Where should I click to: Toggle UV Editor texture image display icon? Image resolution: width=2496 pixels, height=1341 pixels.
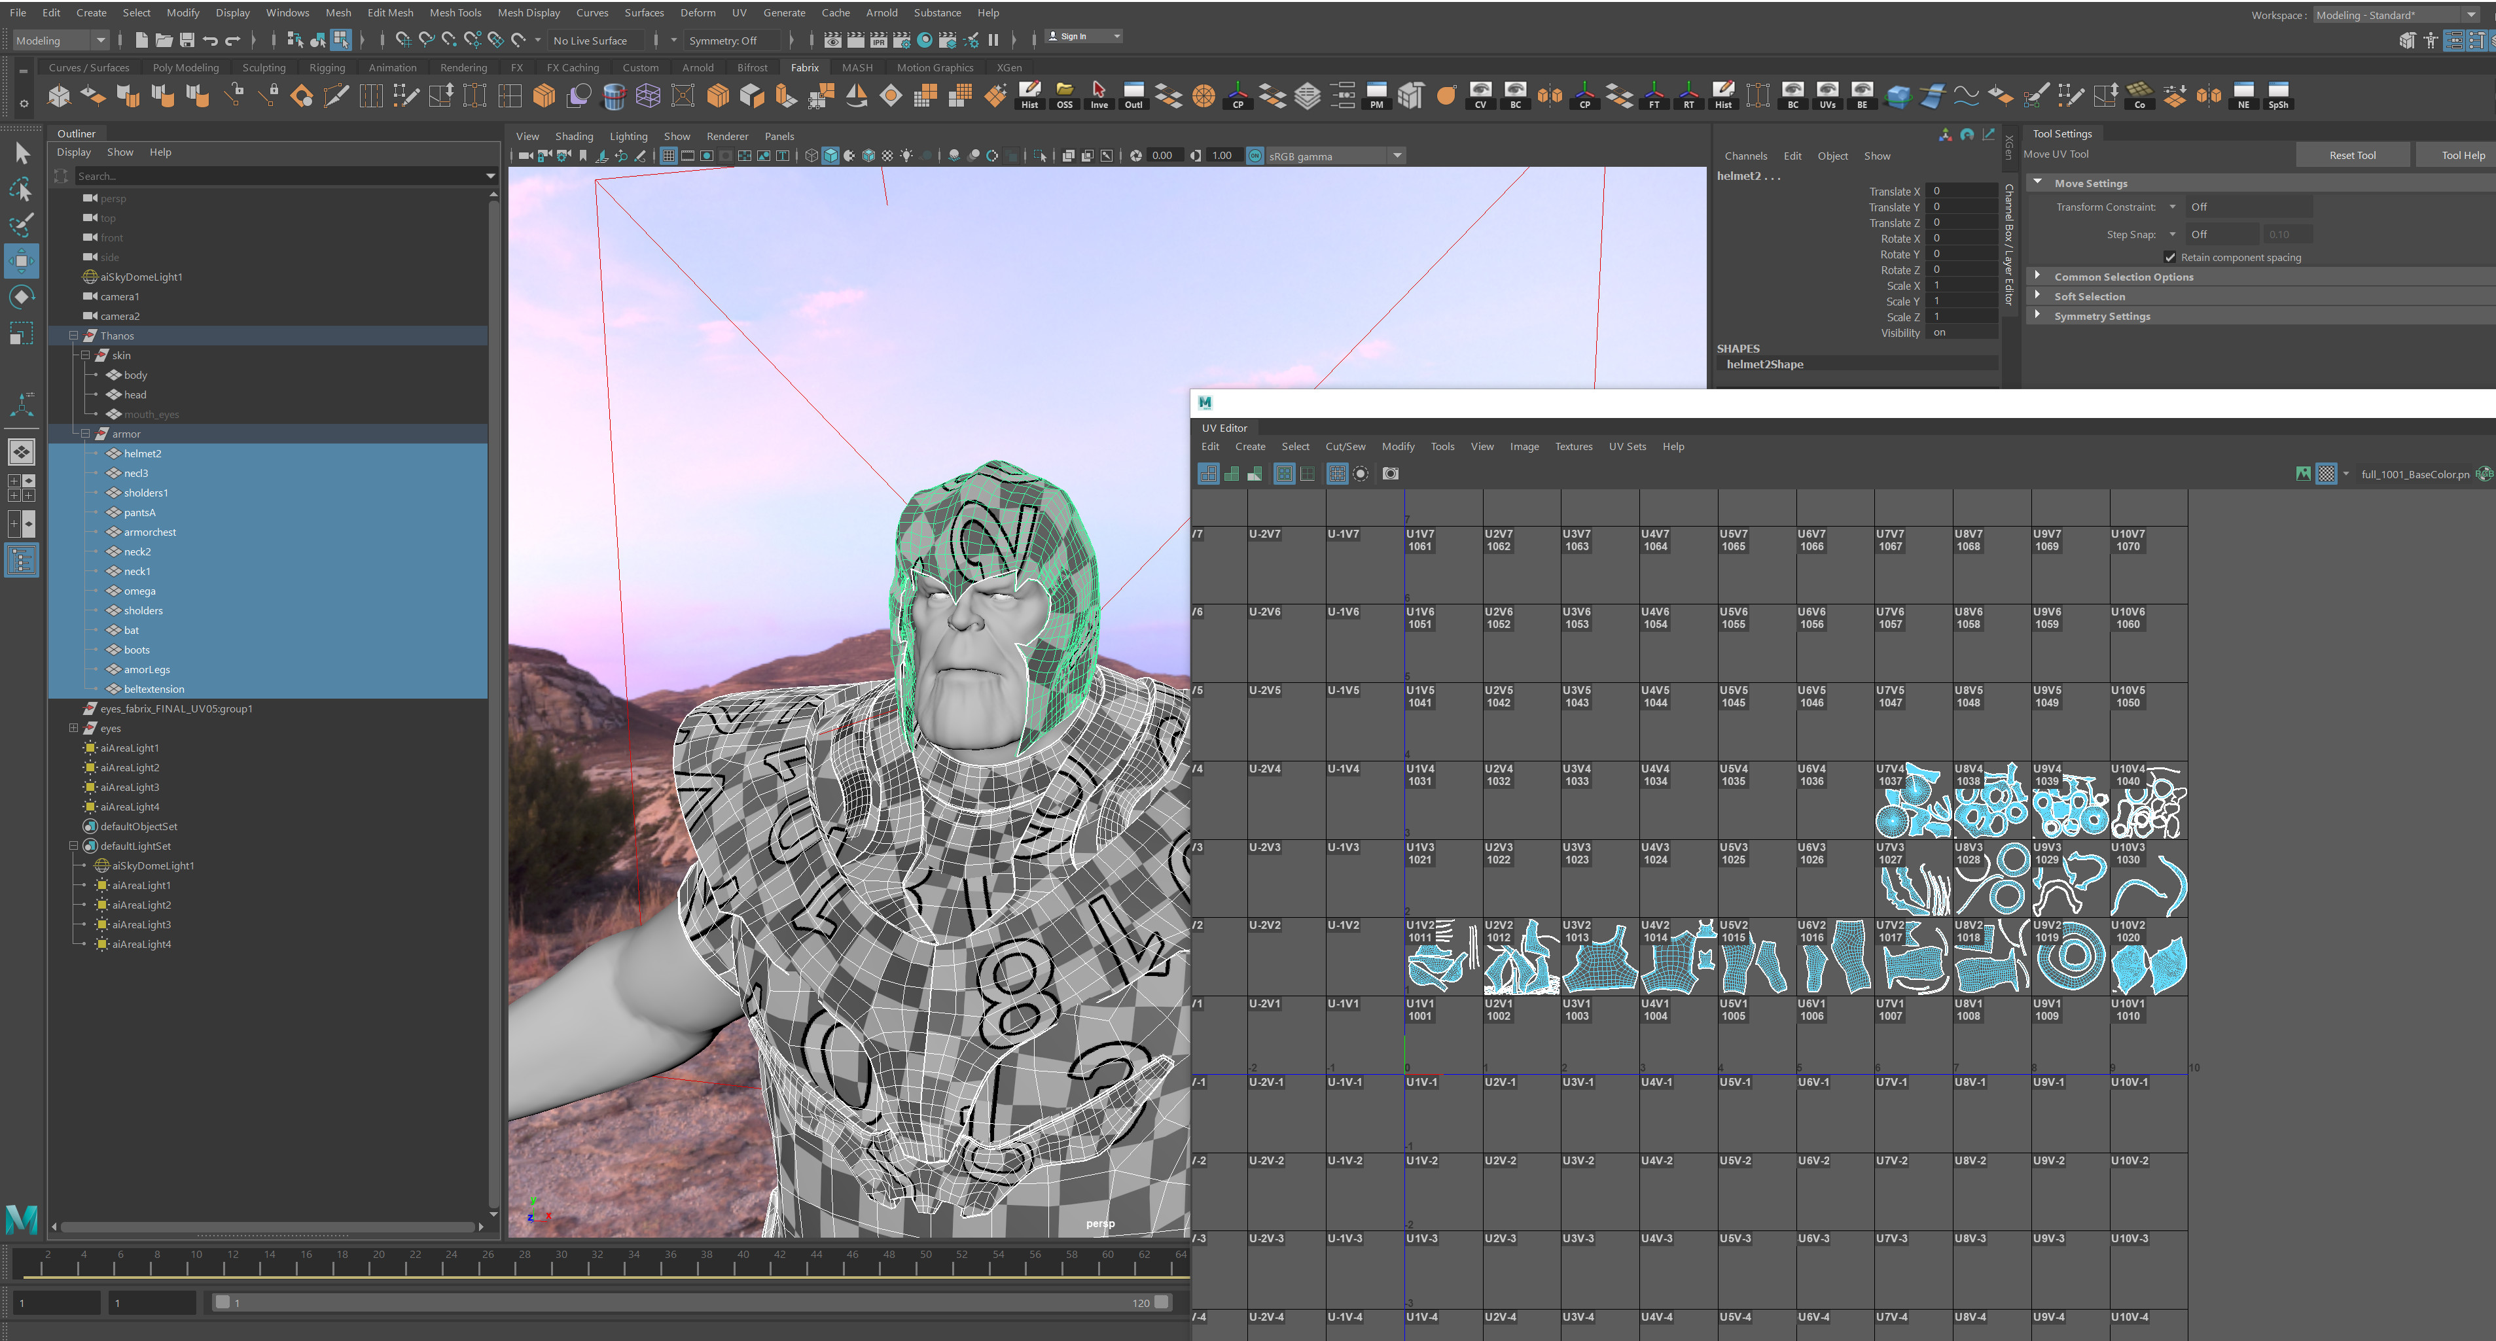pos(2303,474)
